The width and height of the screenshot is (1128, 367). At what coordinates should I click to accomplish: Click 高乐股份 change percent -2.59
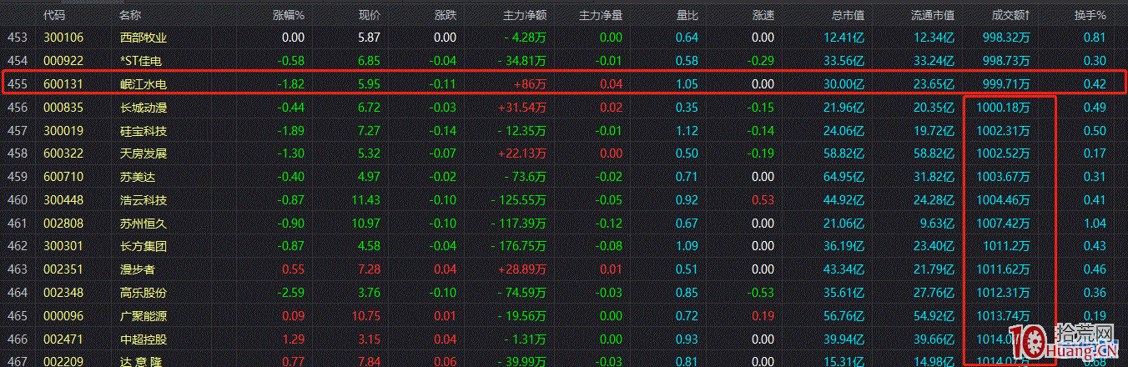[x=290, y=293]
